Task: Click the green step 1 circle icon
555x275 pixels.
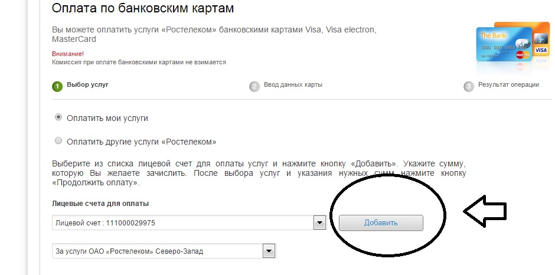Action: click(57, 86)
